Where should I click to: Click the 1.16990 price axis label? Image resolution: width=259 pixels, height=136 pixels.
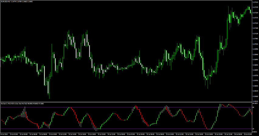tap(255, 49)
